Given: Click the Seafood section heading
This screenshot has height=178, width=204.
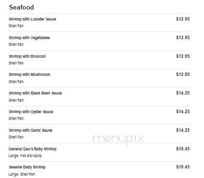Looking at the screenshot, I should click(22, 7).
